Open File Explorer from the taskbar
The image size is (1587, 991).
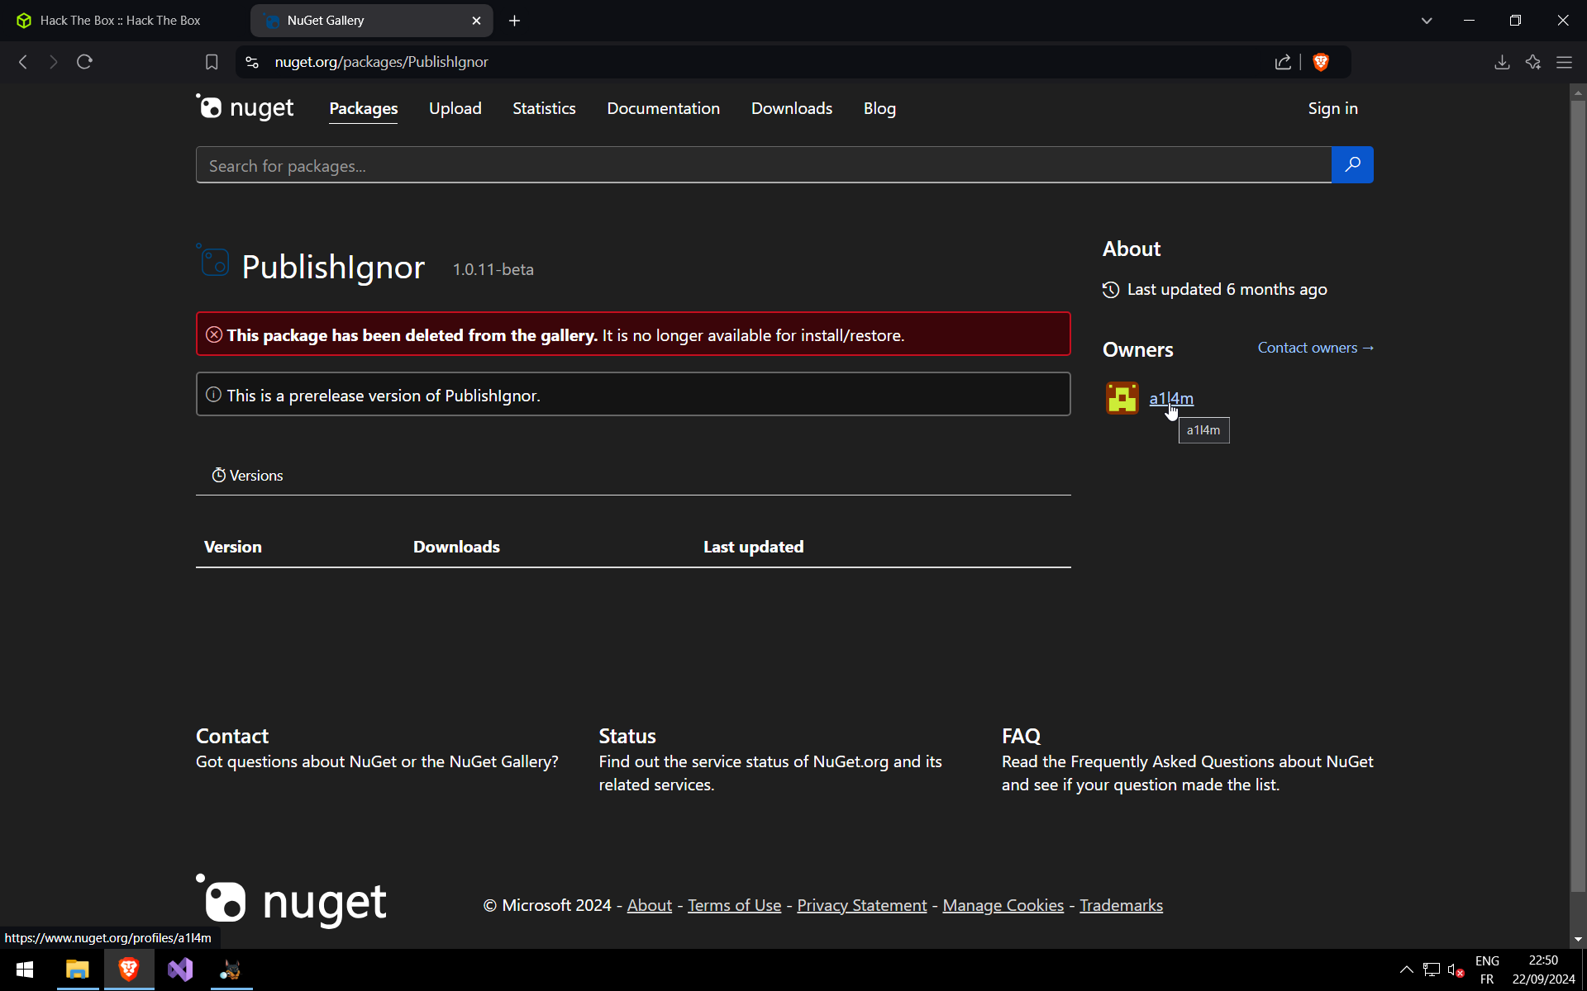point(78,970)
